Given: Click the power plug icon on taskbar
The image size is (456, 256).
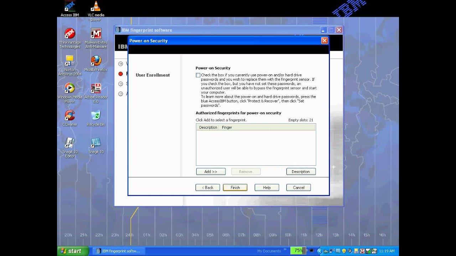Looking at the screenshot, I should (312, 251).
